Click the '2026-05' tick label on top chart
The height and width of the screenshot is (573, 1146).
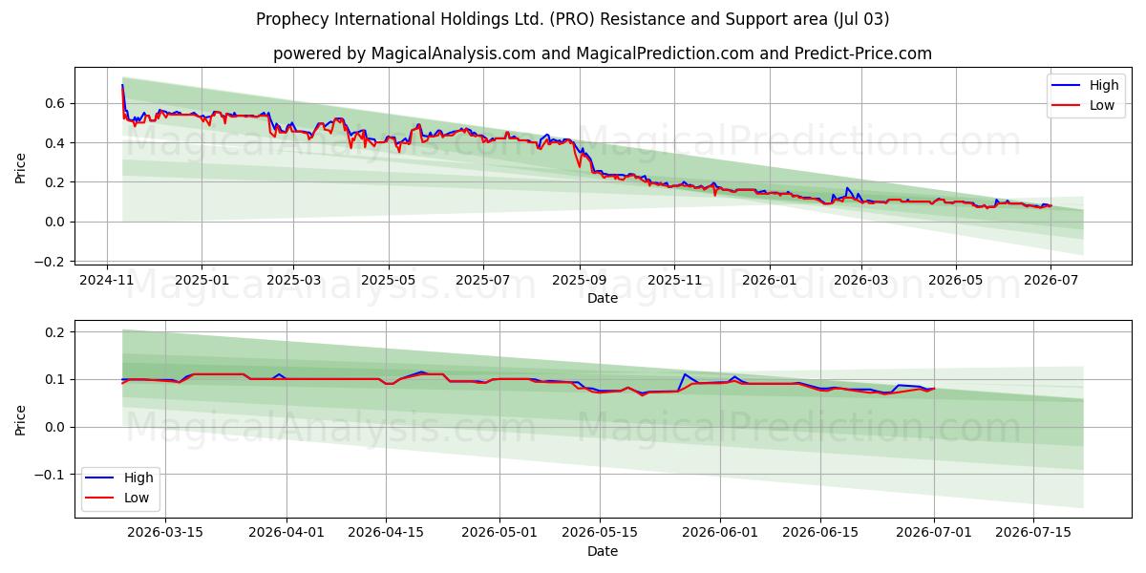956,280
